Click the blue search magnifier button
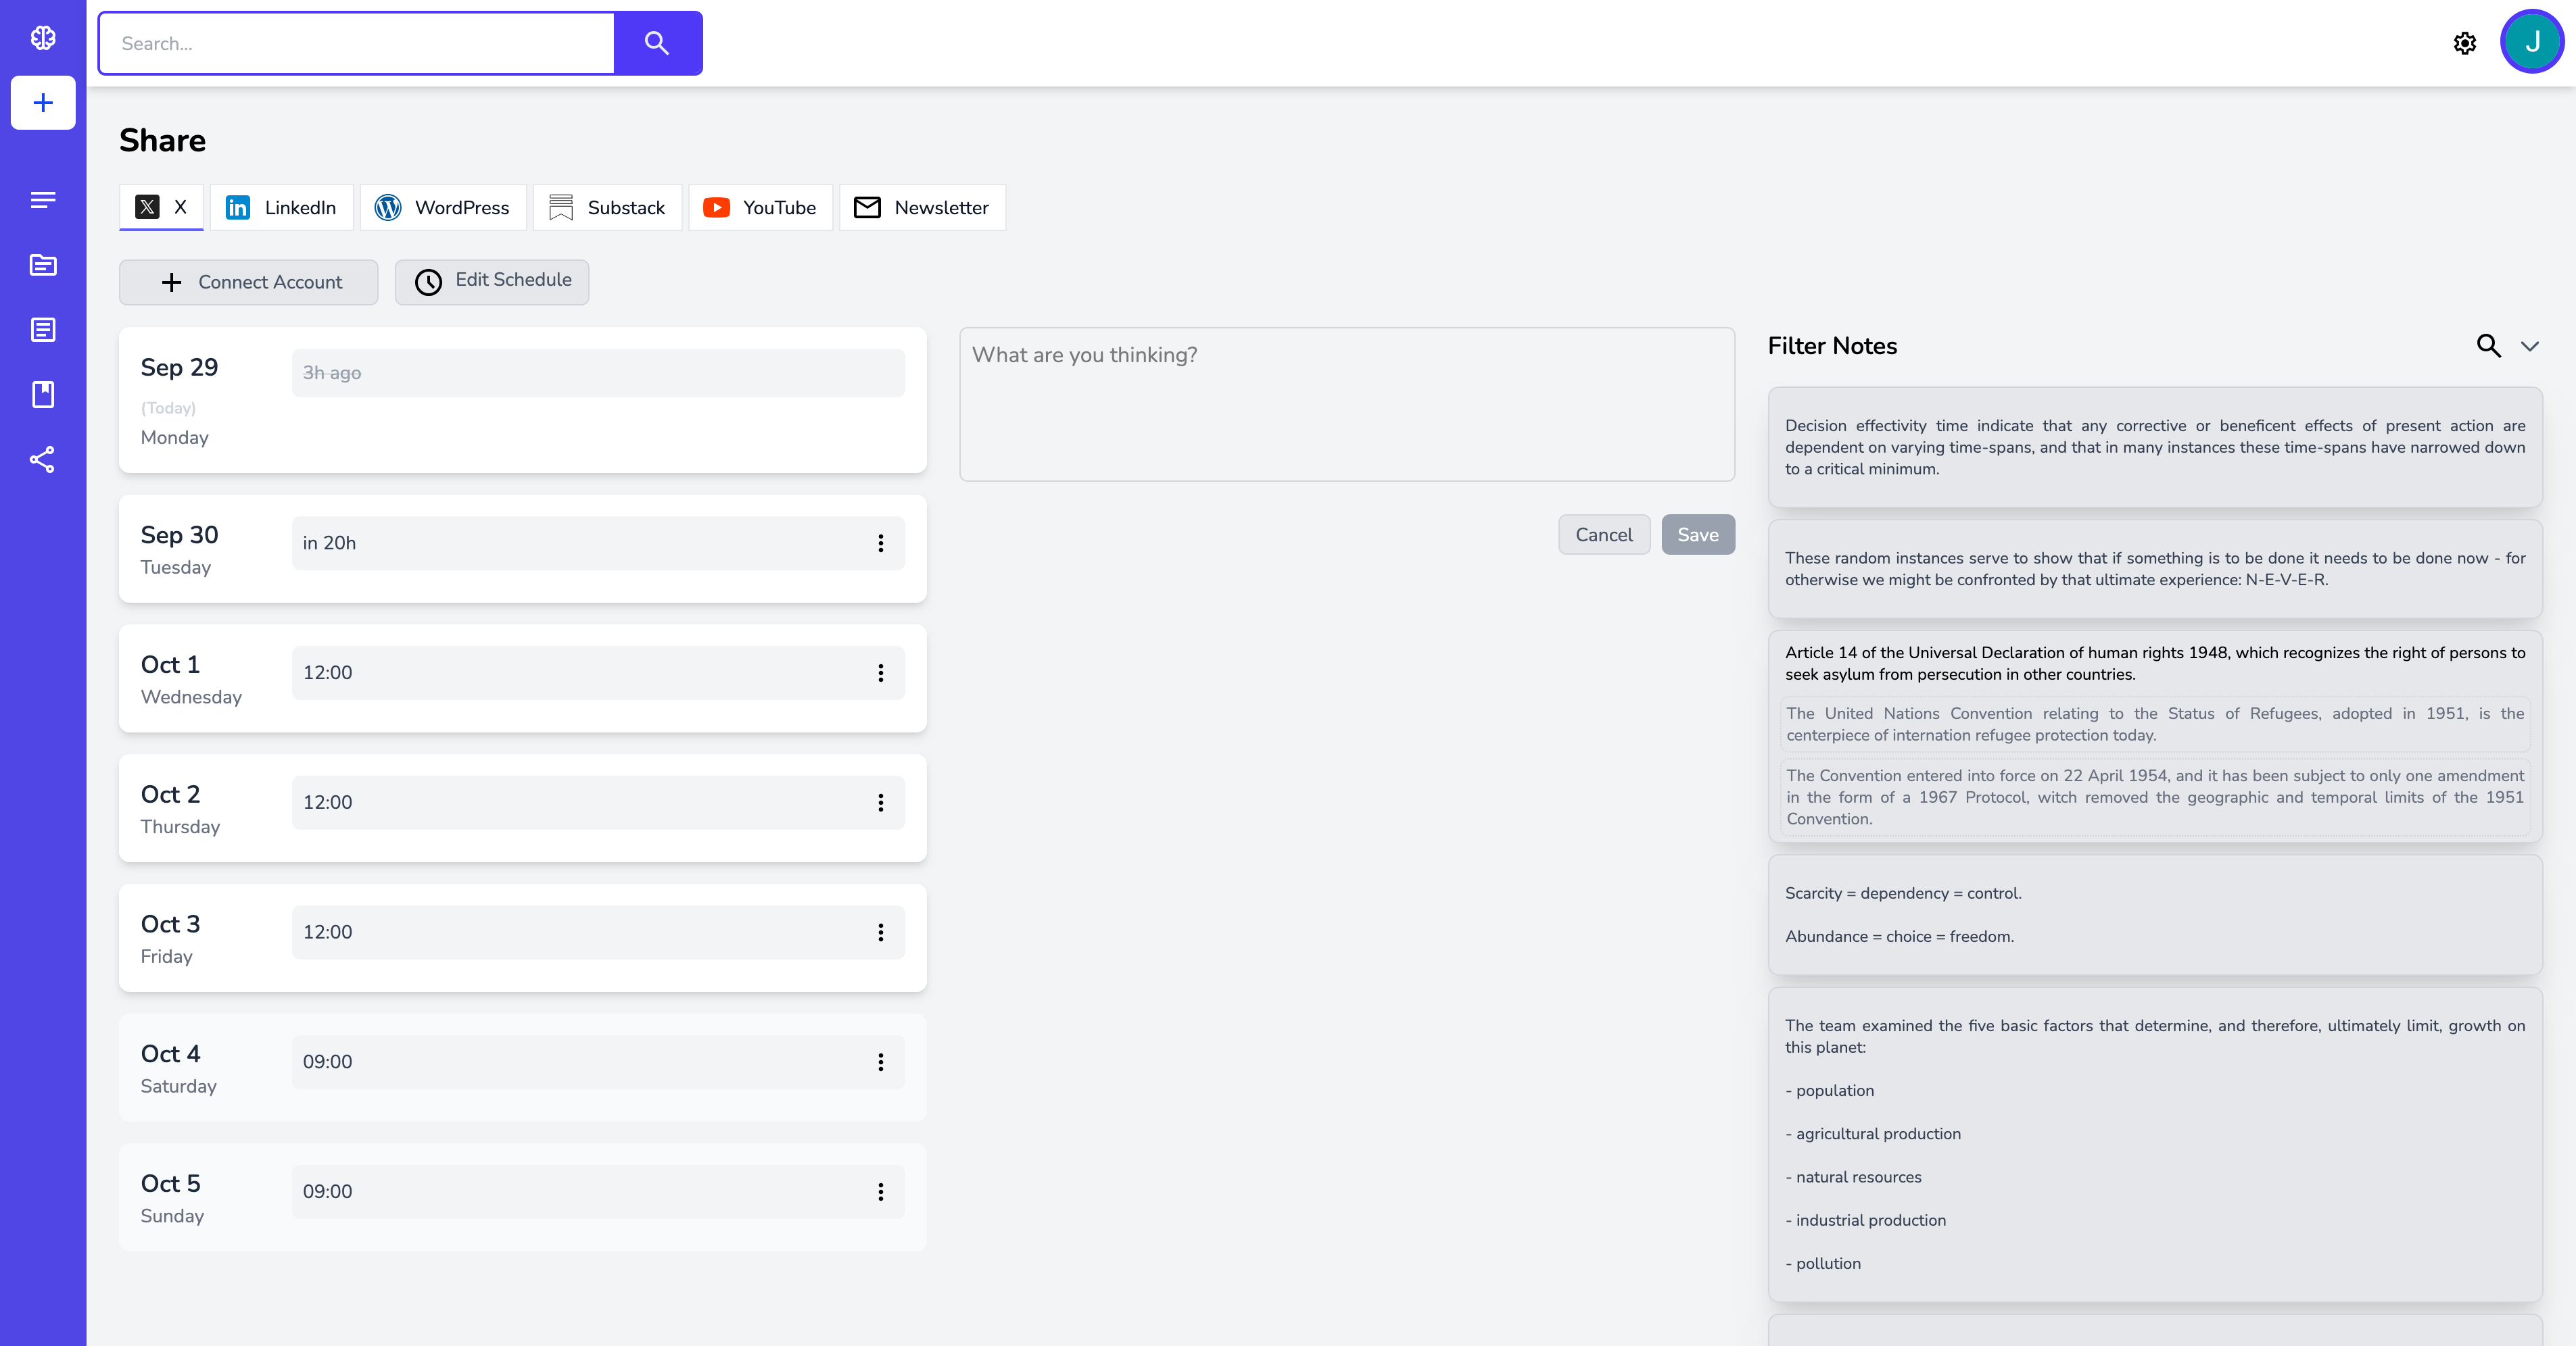 pyautogui.click(x=657, y=43)
